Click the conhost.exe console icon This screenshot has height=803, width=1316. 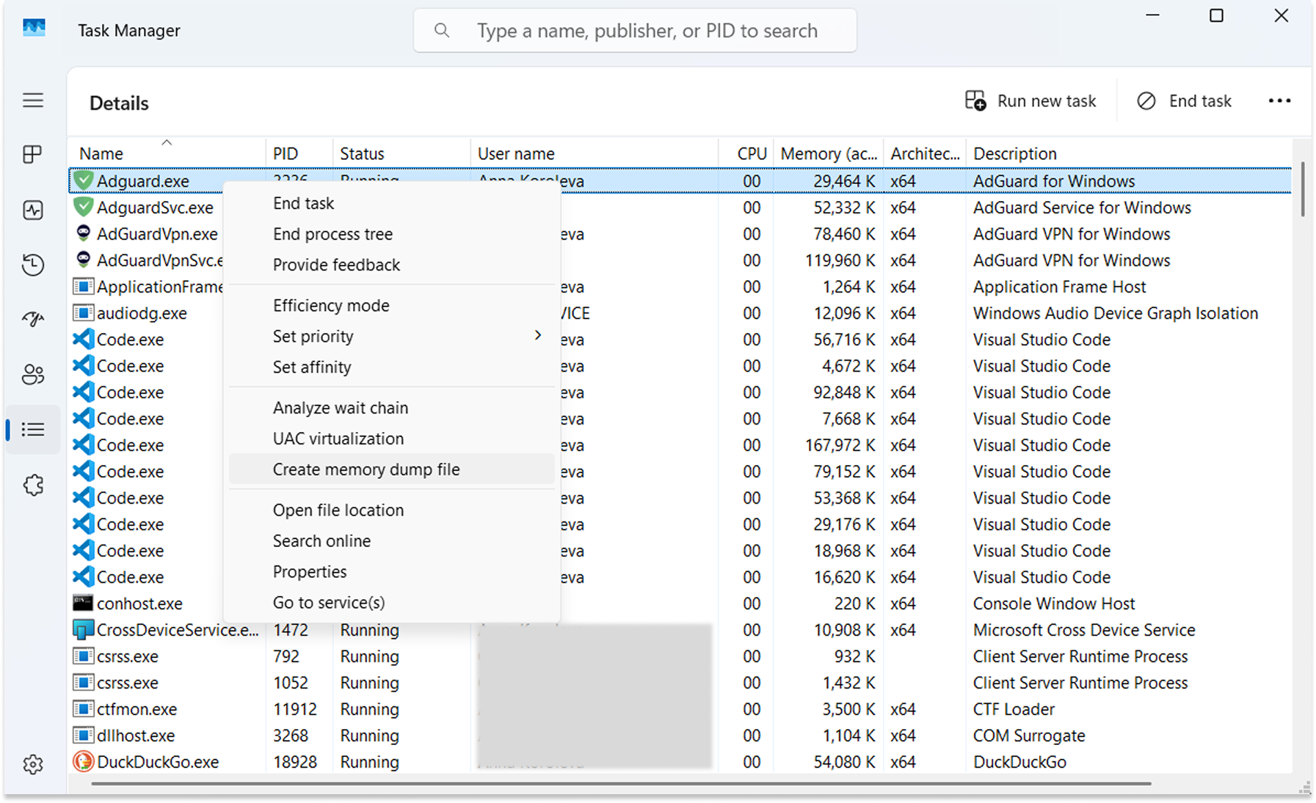pos(83,603)
